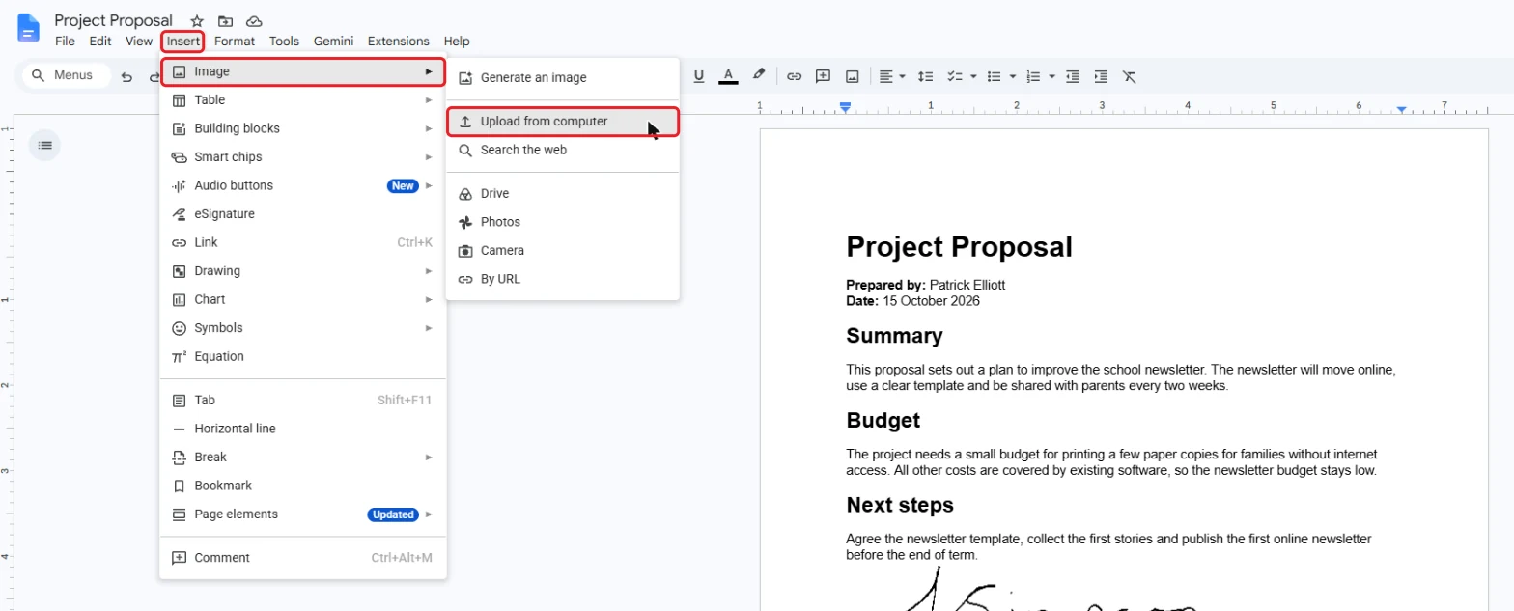Open the text color picker
This screenshot has height=611, width=1514.
tap(728, 75)
